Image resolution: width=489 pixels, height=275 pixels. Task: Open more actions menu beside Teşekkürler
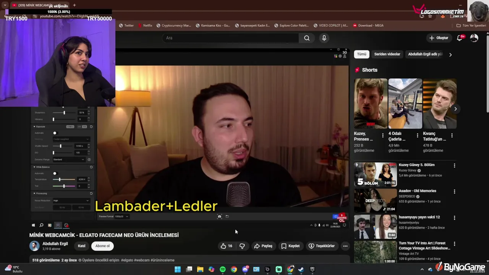click(345, 246)
